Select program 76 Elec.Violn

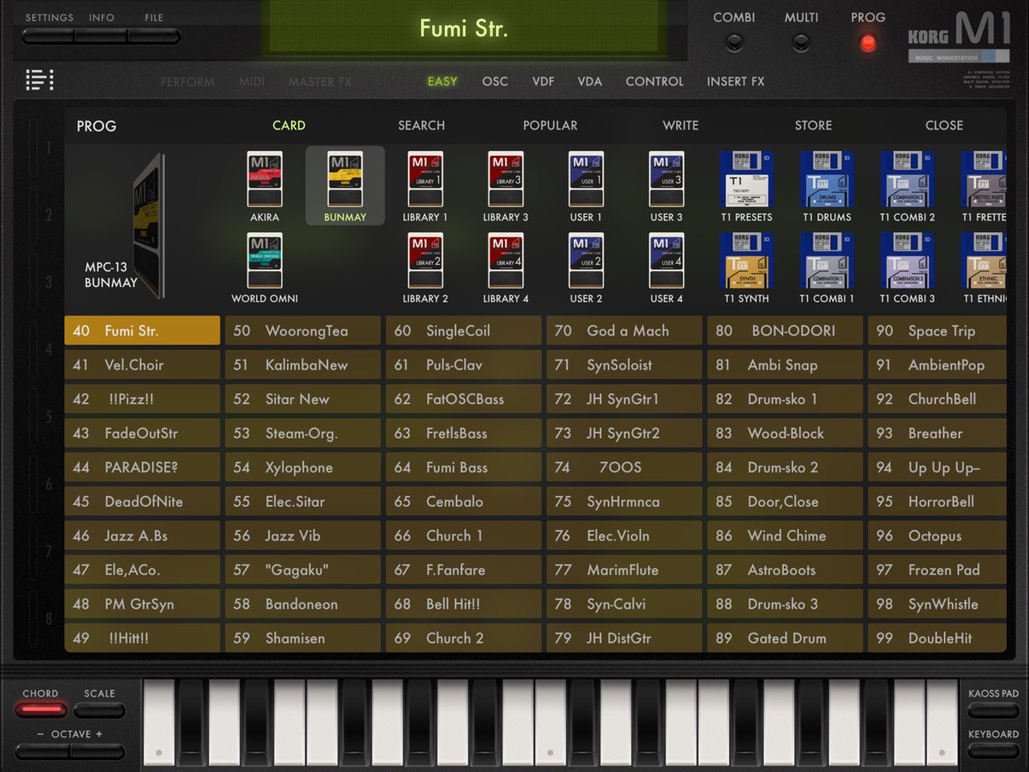[625, 536]
